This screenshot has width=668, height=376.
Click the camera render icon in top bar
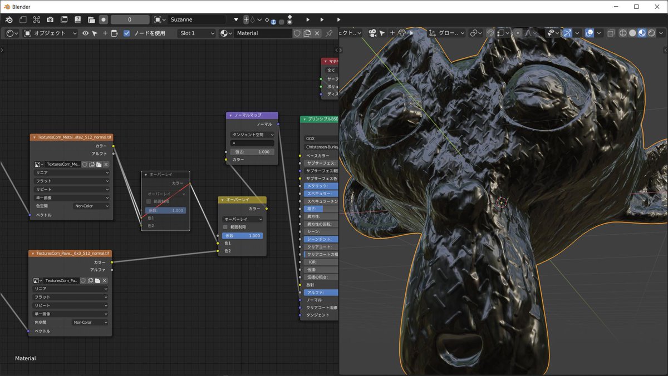50,19
